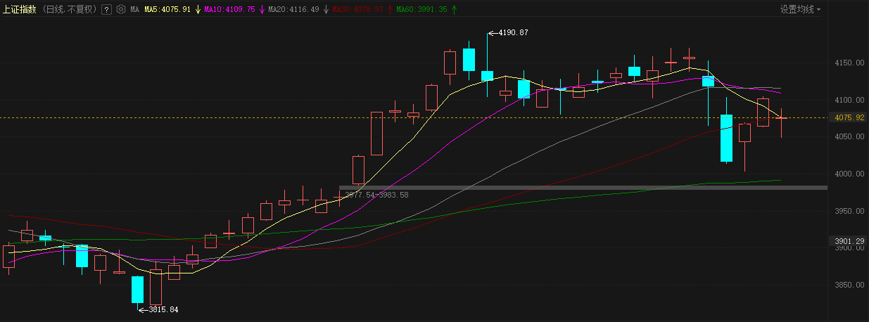Click the MA5:4075.91 value
The image size is (869, 322).
pos(167,10)
